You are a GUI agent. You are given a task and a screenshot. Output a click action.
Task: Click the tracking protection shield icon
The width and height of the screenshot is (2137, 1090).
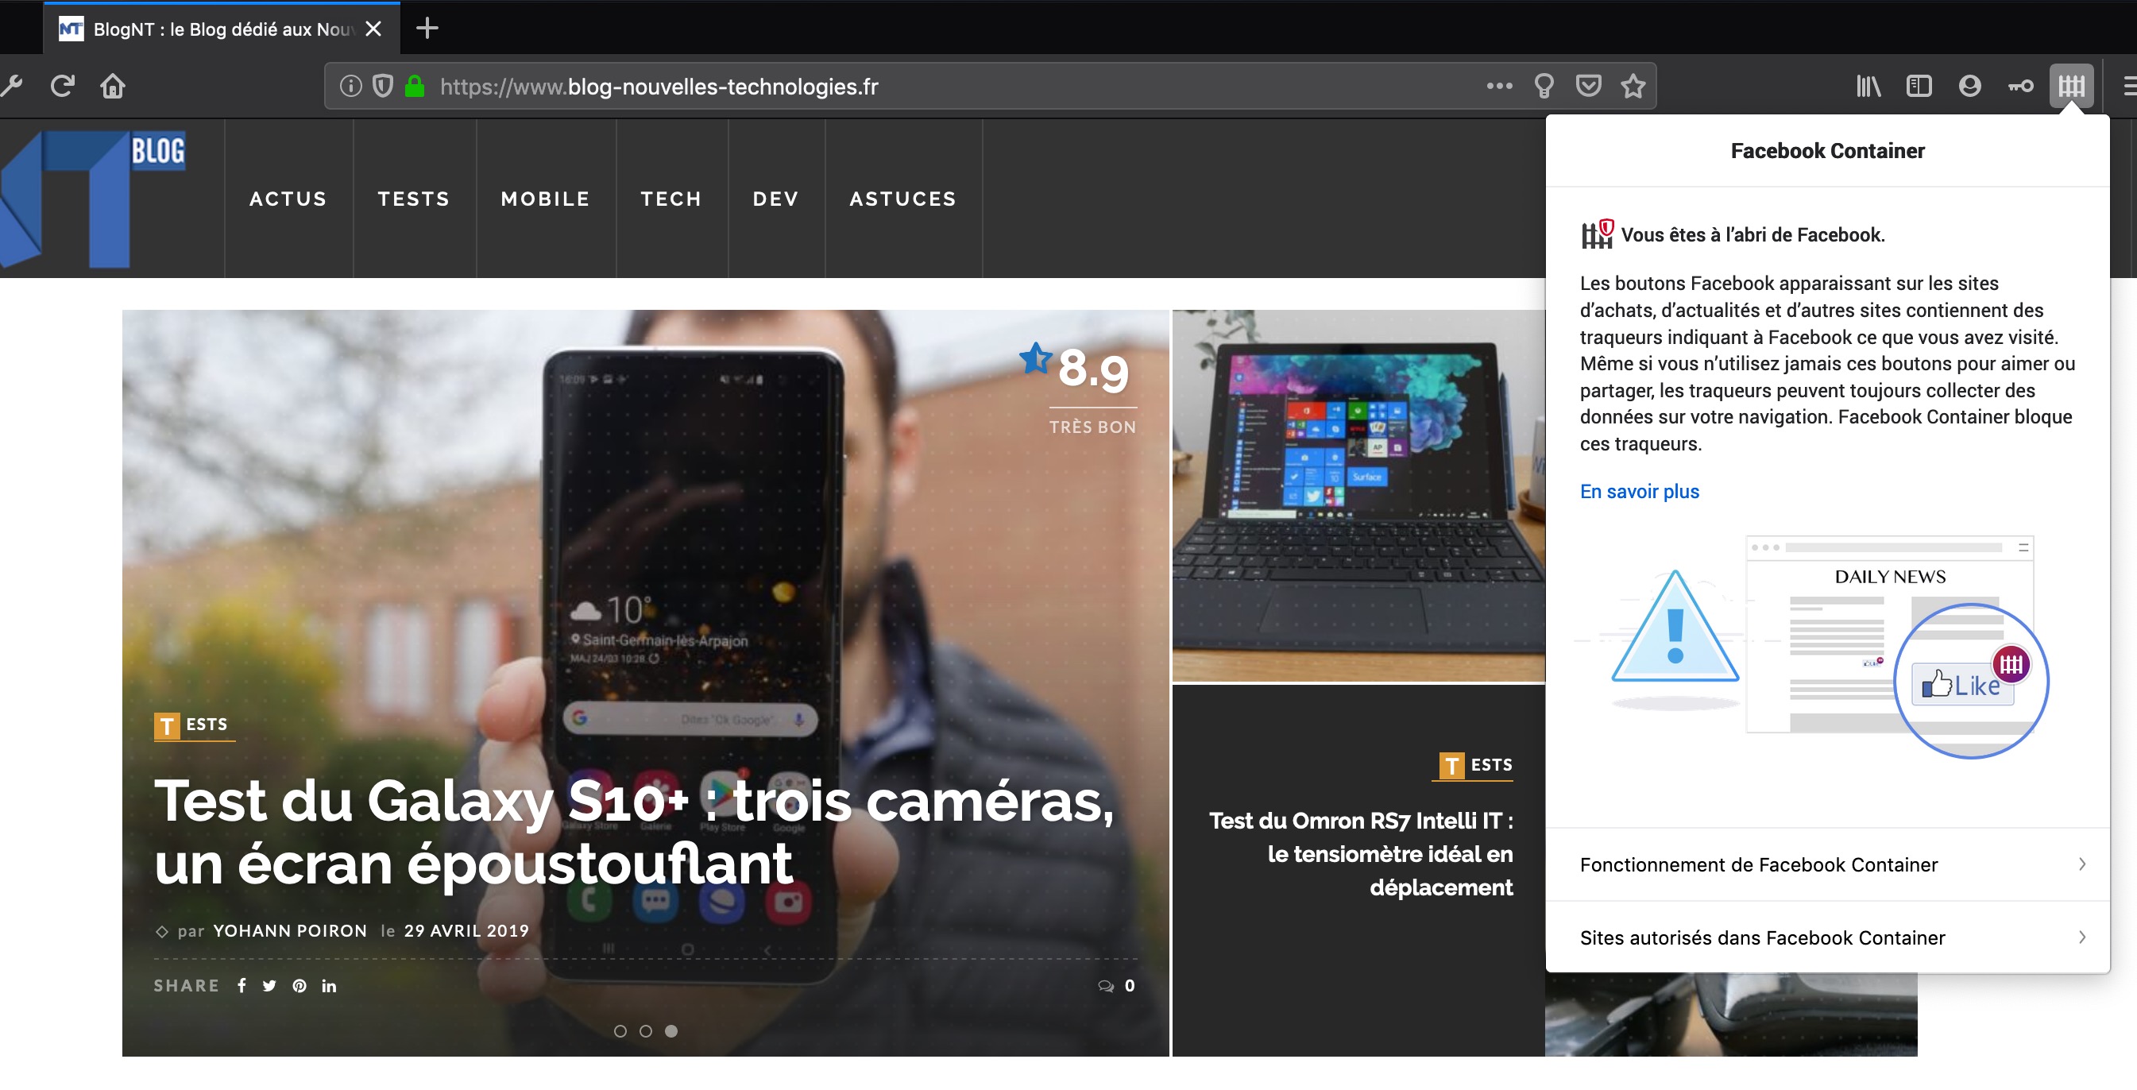(x=382, y=86)
